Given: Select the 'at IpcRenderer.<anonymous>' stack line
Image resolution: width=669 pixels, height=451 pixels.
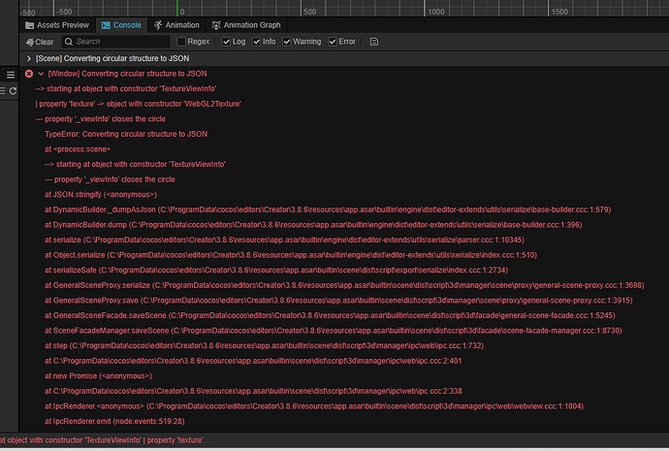Looking at the screenshot, I should [314, 406].
